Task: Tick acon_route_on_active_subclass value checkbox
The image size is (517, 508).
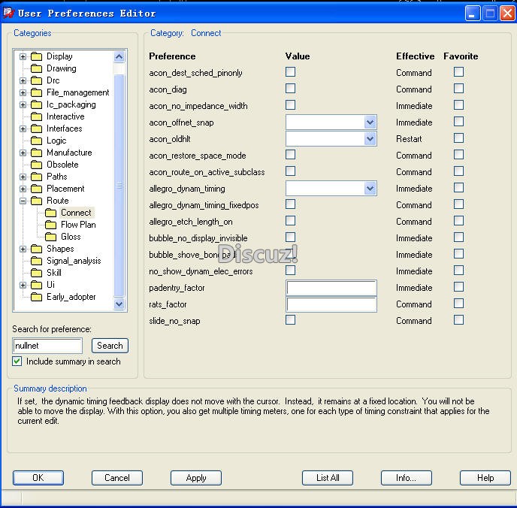Action: click(290, 171)
